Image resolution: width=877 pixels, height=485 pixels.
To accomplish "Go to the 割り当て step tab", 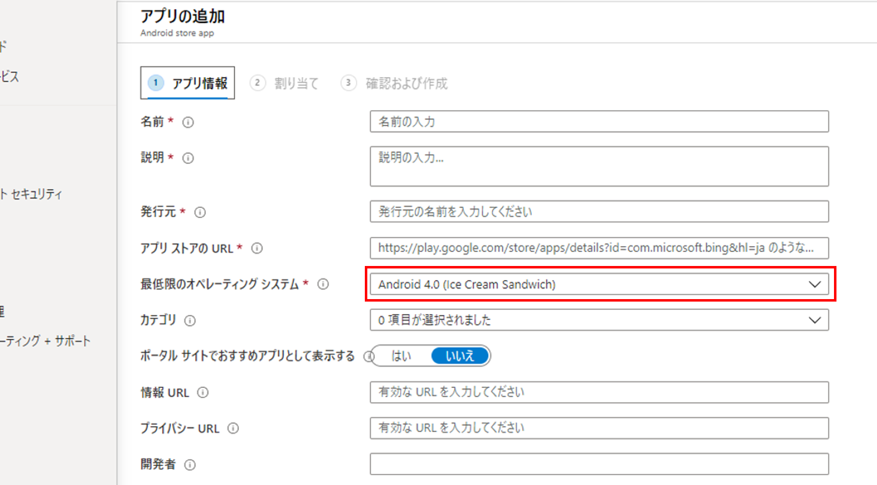I will (x=285, y=83).
